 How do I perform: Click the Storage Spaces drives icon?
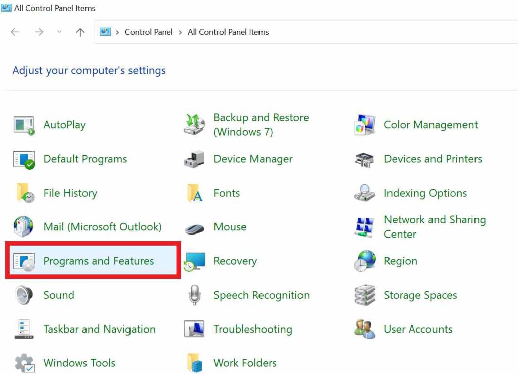365,295
